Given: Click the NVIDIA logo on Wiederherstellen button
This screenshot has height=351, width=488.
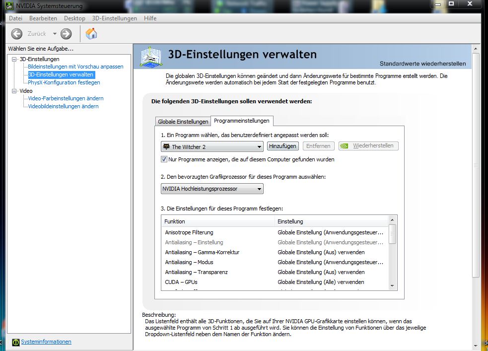Looking at the screenshot, I should [344, 145].
